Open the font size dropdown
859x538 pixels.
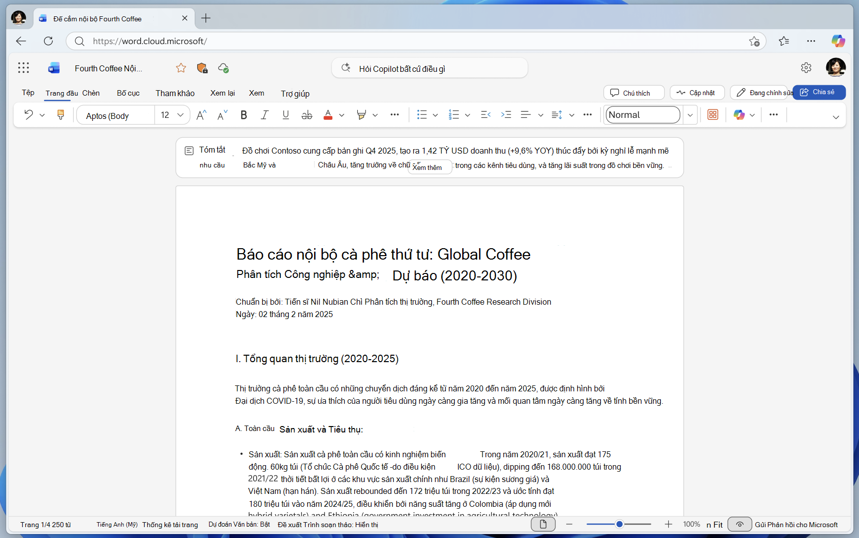180,115
